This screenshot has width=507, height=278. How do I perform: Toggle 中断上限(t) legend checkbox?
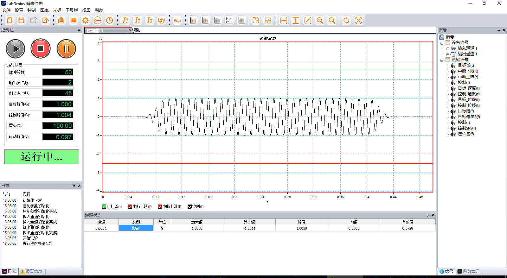tap(160, 206)
